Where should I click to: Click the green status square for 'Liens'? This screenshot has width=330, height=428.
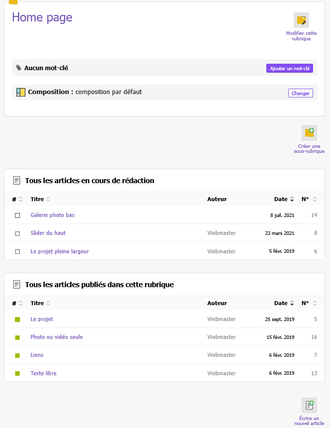click(x=17, y=355)
